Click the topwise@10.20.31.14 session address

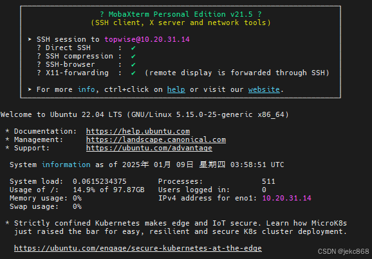(x=147, y=39)
